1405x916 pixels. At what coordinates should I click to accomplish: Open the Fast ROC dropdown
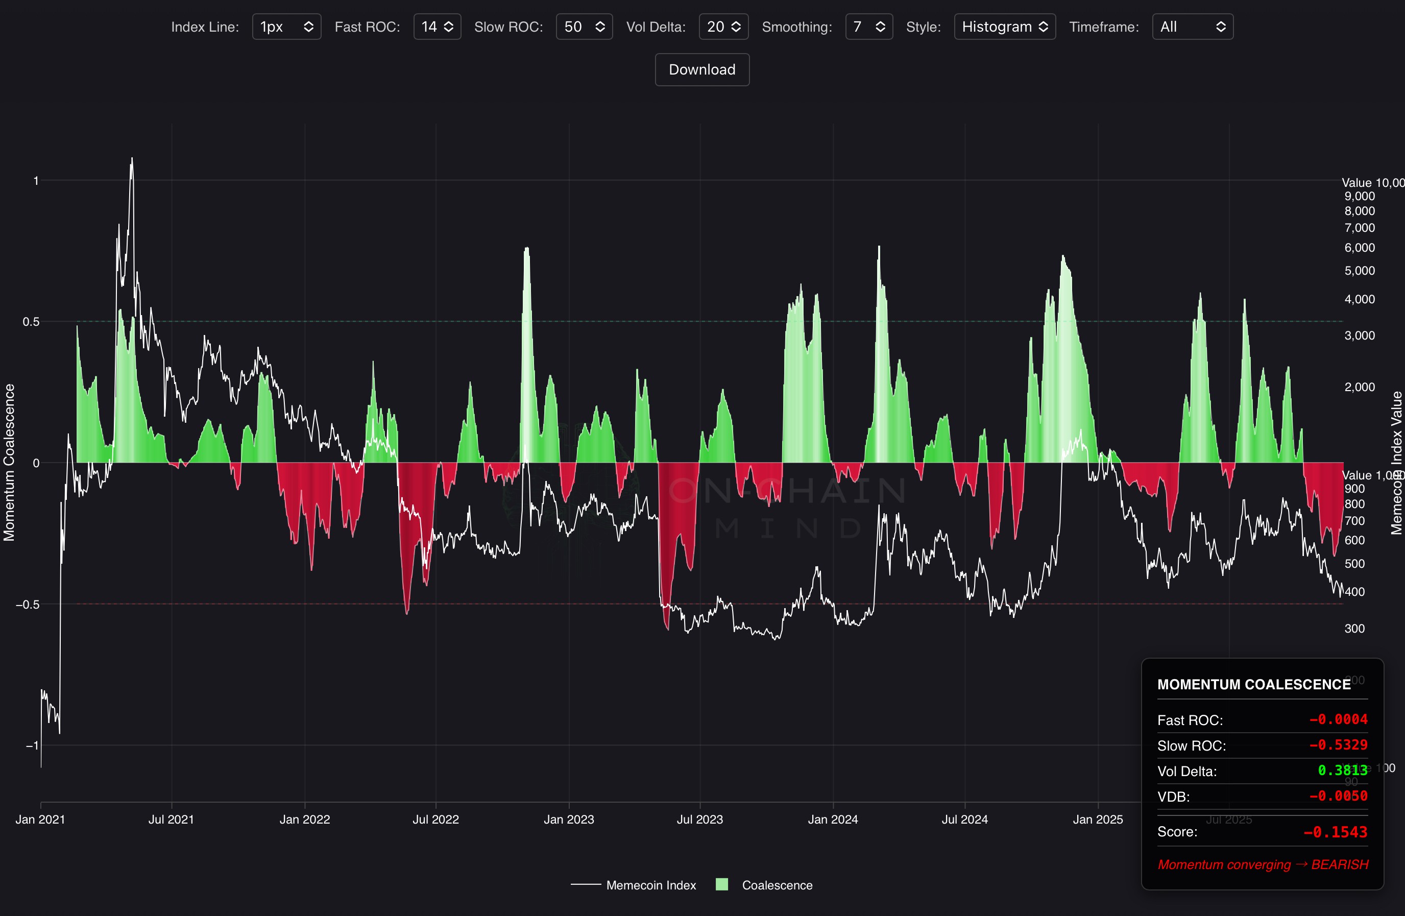click(x=437, y=27)
